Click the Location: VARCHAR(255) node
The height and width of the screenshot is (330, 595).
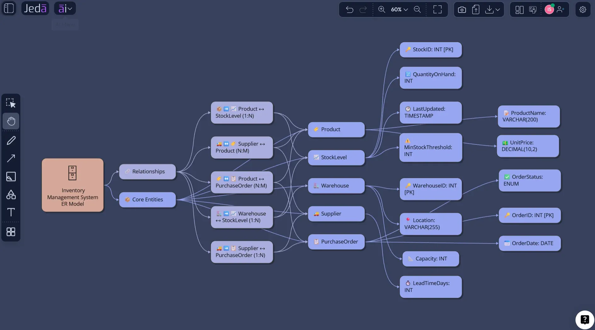pyautogui.click(x=431, y=224)
